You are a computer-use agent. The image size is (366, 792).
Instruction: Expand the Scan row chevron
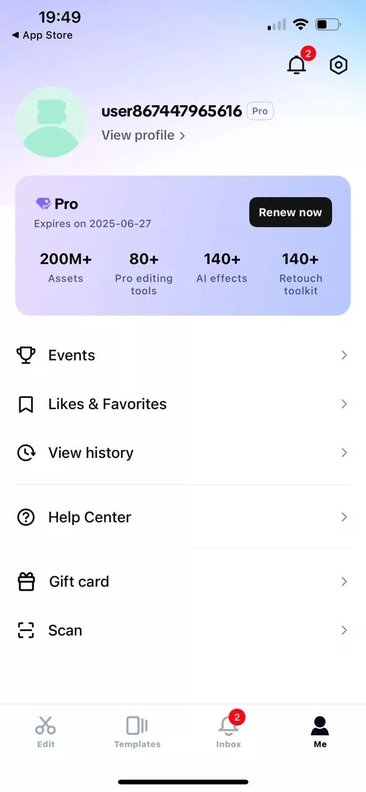coord(344,631)
